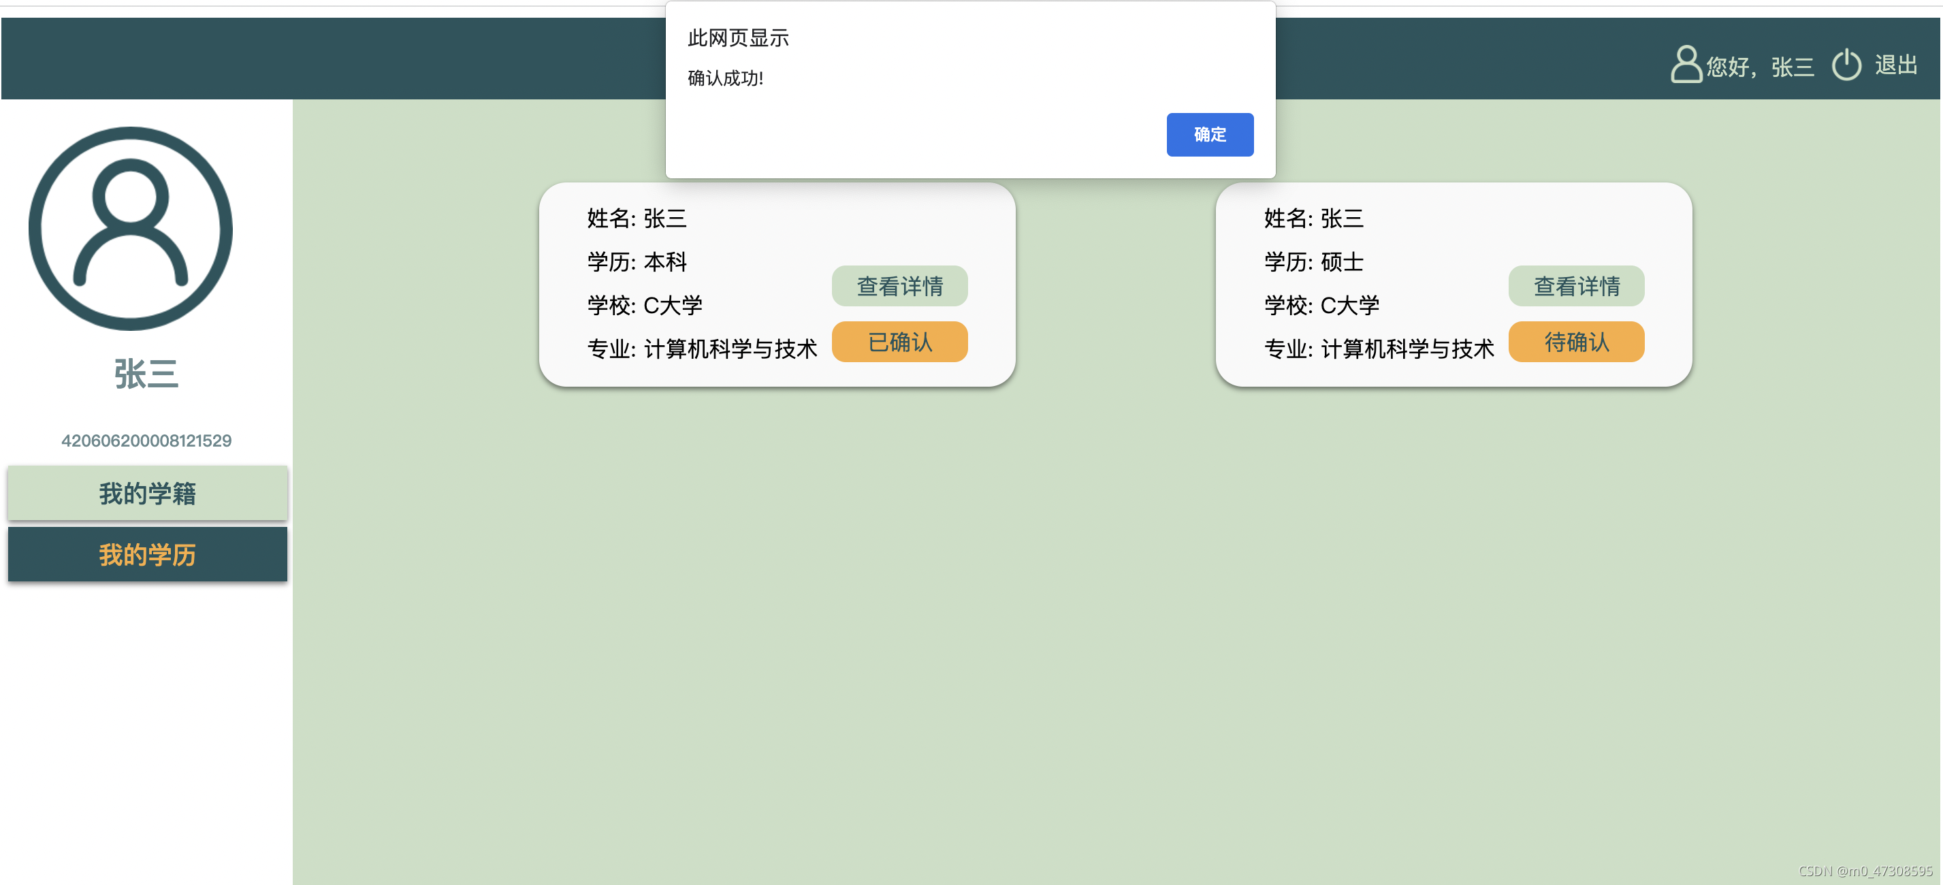The image size is (1943, 885).
Task: Click 学校: C大学 in the 本科 card
Action: [644, 306]
